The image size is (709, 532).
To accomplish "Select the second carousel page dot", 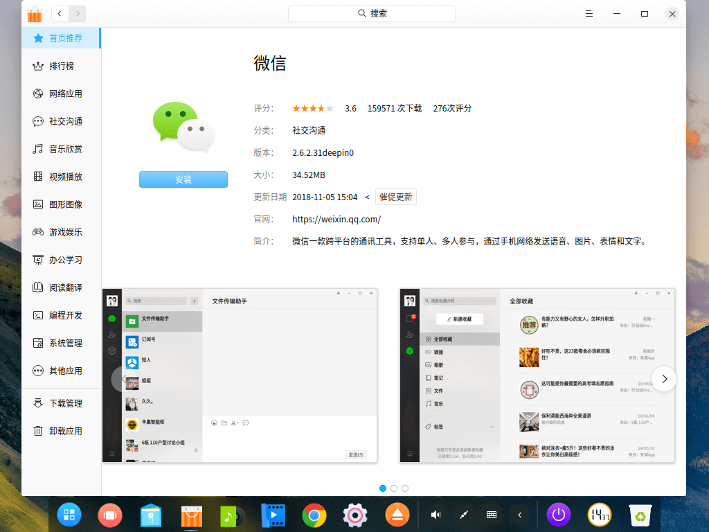I will tap(394, 488).
